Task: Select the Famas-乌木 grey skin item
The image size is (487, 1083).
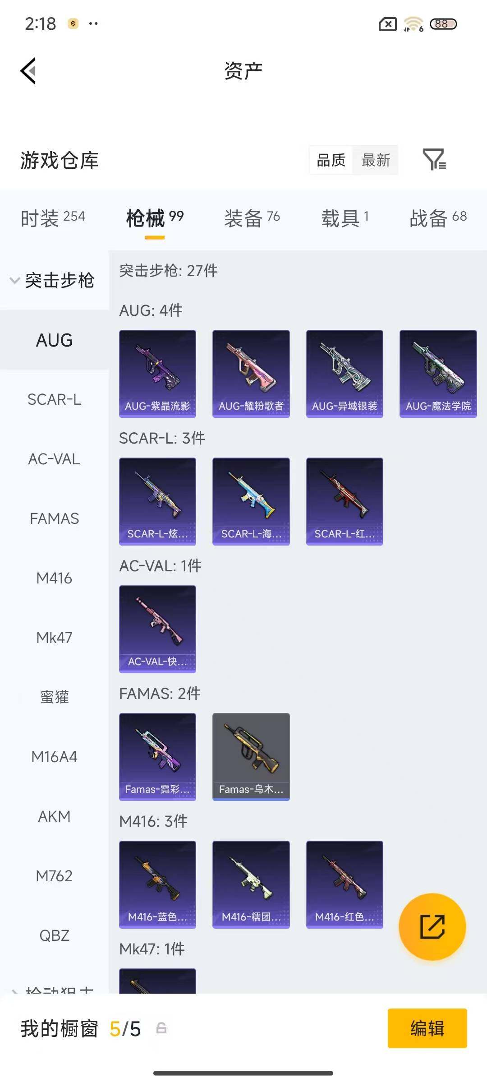Action: coord(251,757)
